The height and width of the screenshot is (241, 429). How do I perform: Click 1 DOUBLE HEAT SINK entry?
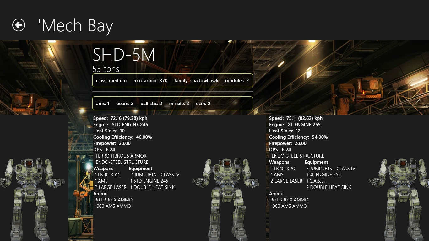point(152,187)
